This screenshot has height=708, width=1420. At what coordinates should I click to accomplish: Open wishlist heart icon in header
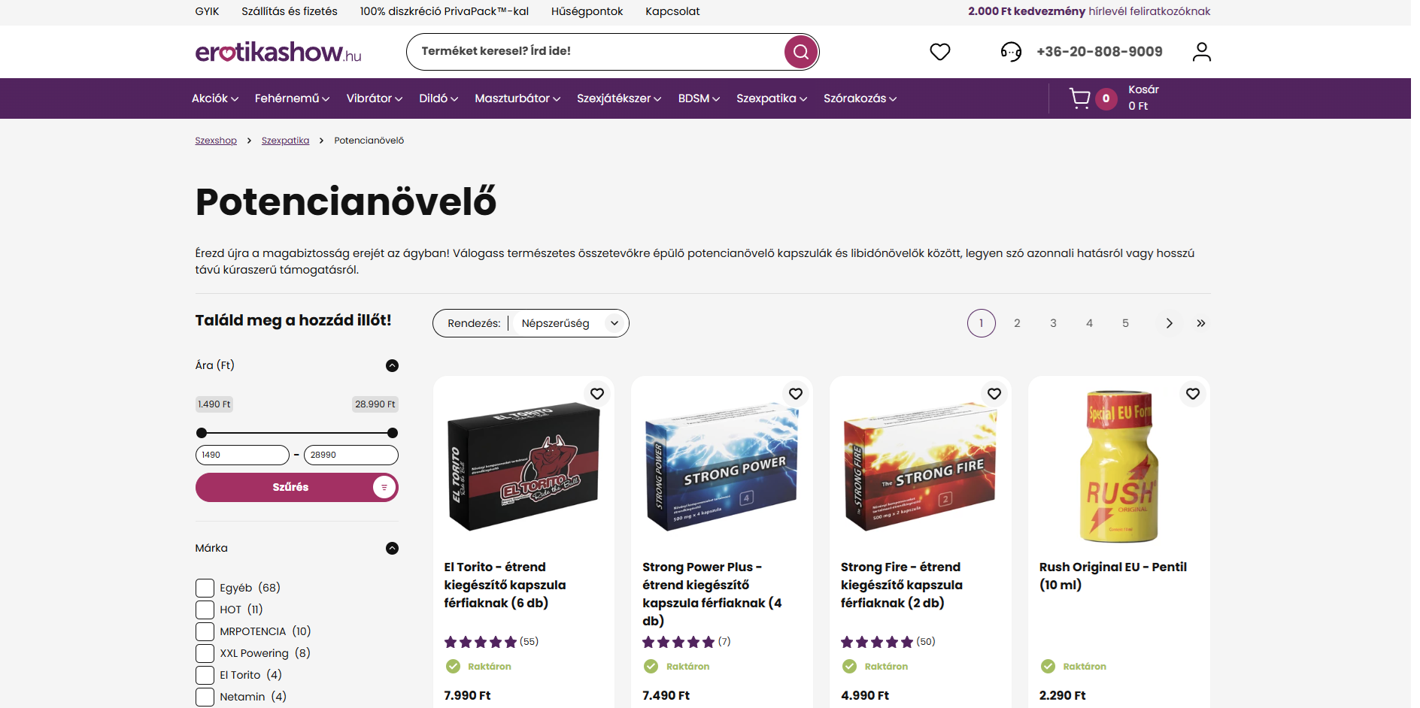939,52
